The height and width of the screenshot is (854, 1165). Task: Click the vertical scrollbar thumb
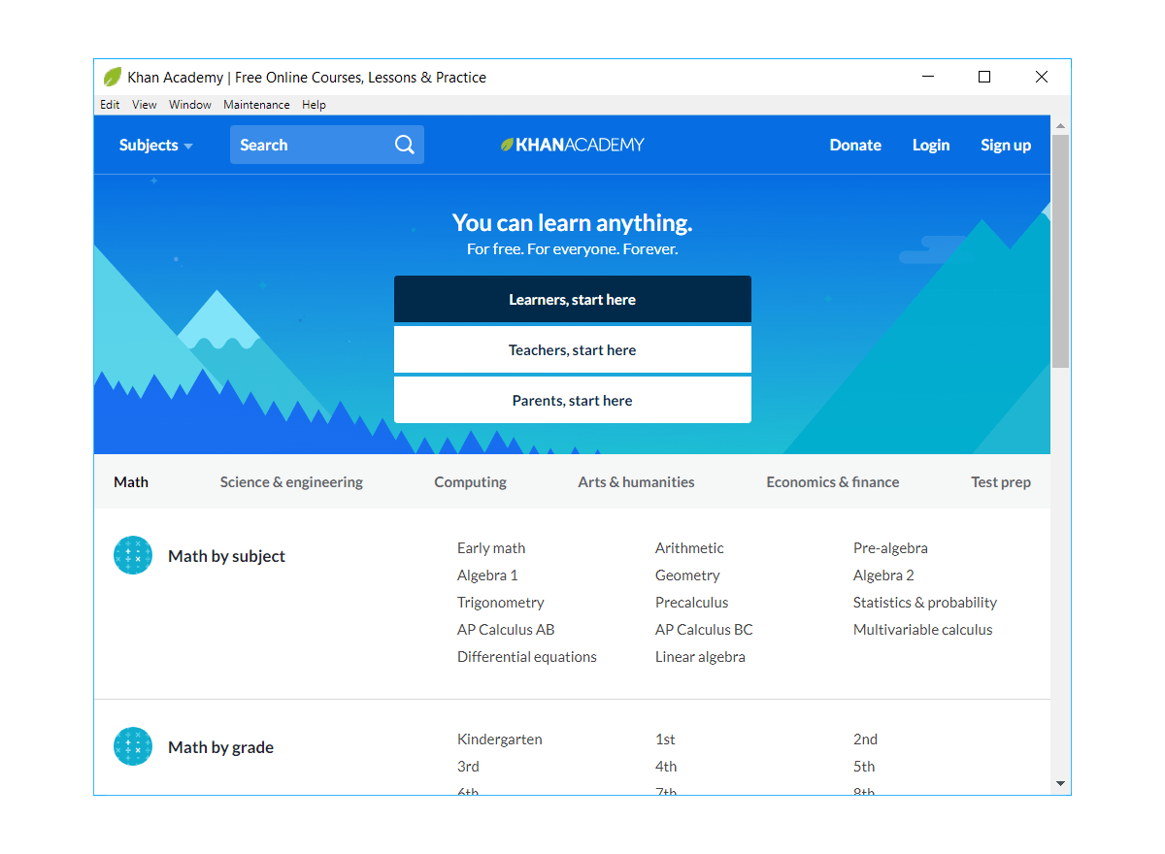coord(1060,250)
